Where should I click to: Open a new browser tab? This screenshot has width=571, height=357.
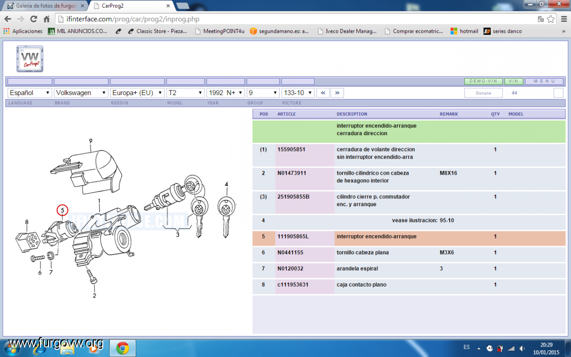pyautogui.click(x=182, y=6)
